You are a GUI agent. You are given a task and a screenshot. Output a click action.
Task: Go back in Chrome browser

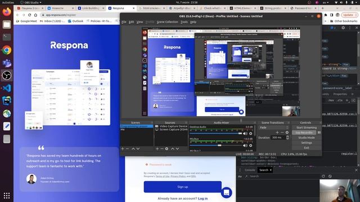17,15
